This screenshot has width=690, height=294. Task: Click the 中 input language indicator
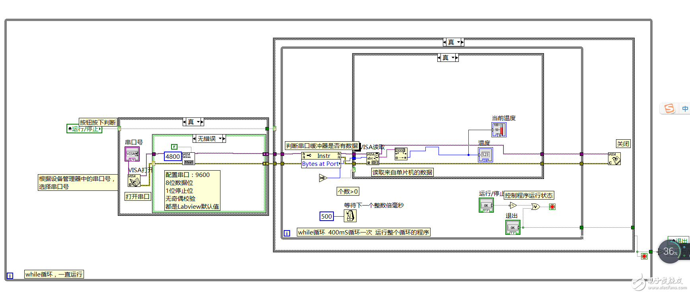[x=685, y=108]
